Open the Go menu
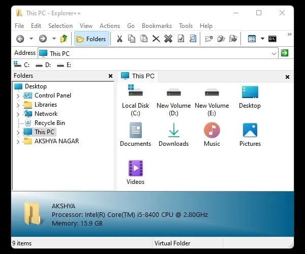The width and height of the screenshot is (305, 254). coord(131,26)
